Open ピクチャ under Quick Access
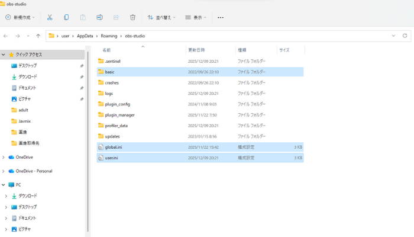Image resolution: width=414 pixels, height=237 pixels. pyautogui.click(x=25, y=99)
